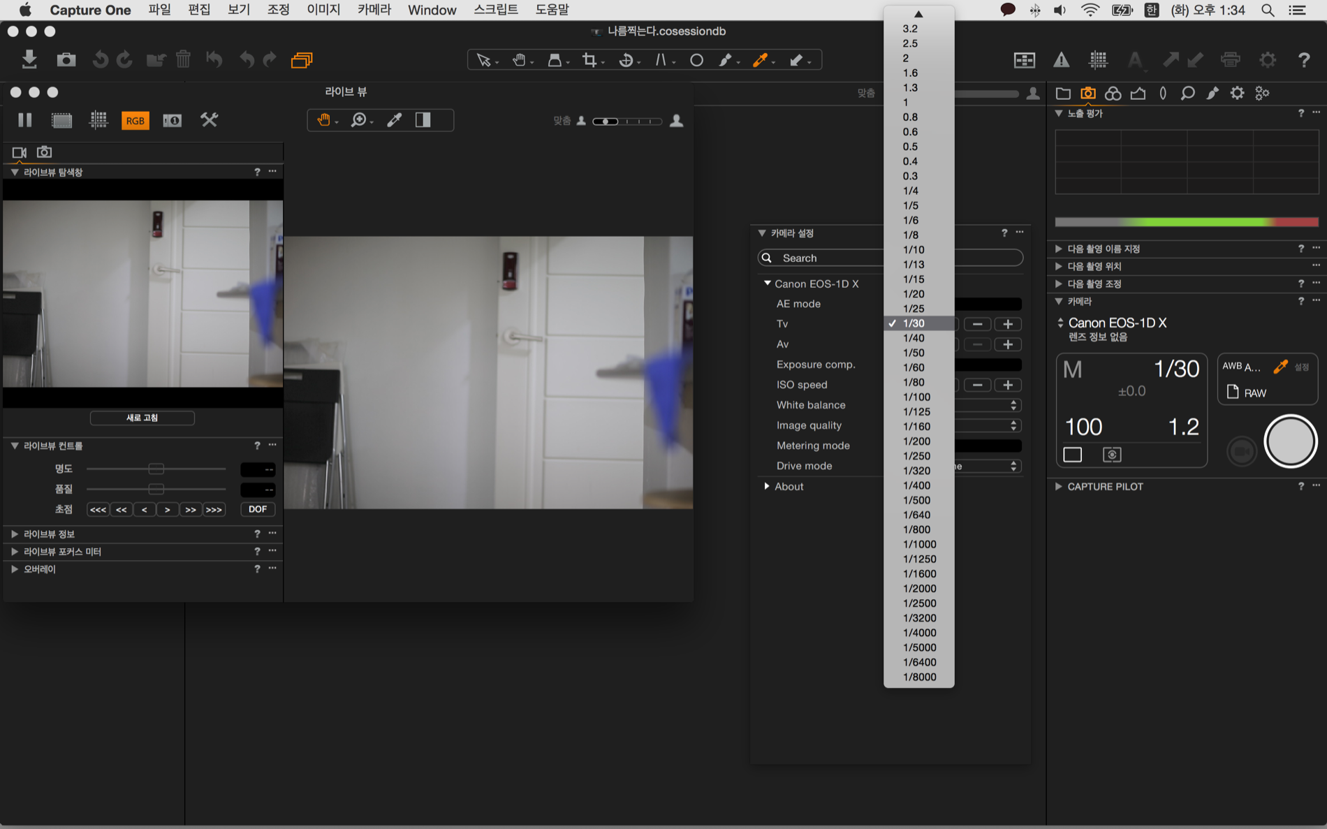The width and height of the screenshot is (1327, 829).
Task: Click the 새로 고침 refresh button
Action: (142, 418)
